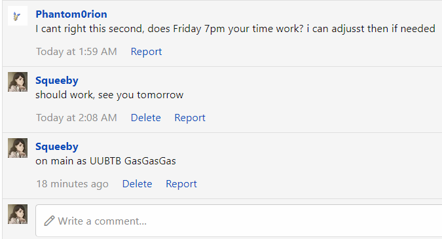
Task: Delete the 'should work, see you tomorrow' comment
Action: 146,117
